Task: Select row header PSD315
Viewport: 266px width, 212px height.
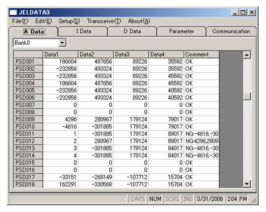Action: [x=28, y=163]
